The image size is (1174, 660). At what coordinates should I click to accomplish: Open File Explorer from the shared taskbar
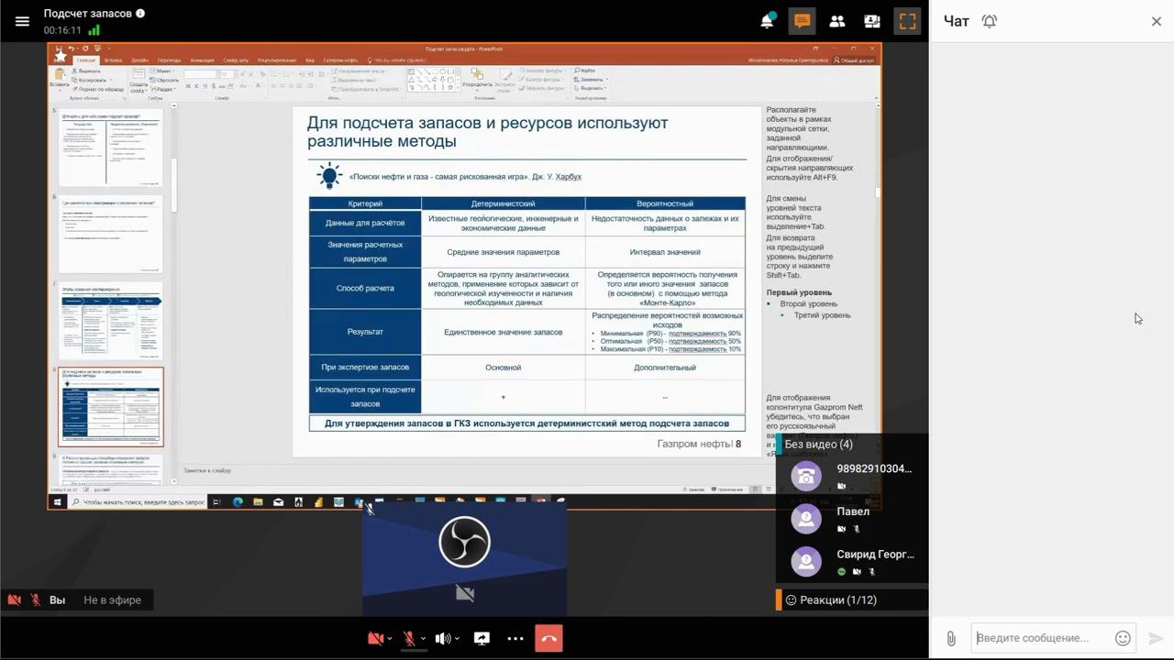258,502
